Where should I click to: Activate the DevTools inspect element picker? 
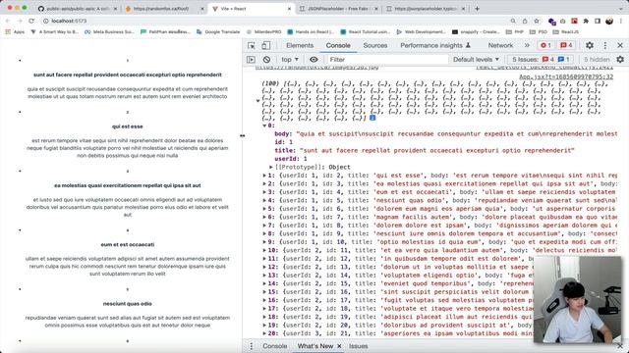click(252, 46)
